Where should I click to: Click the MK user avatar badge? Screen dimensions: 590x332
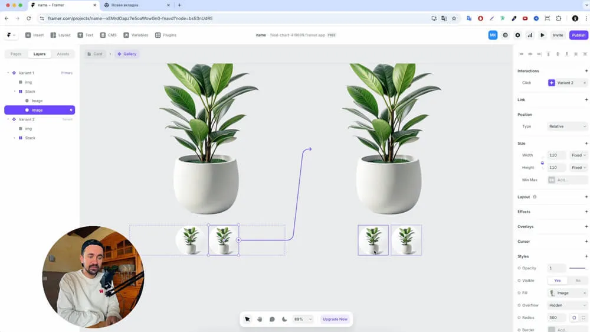point(493,35)
